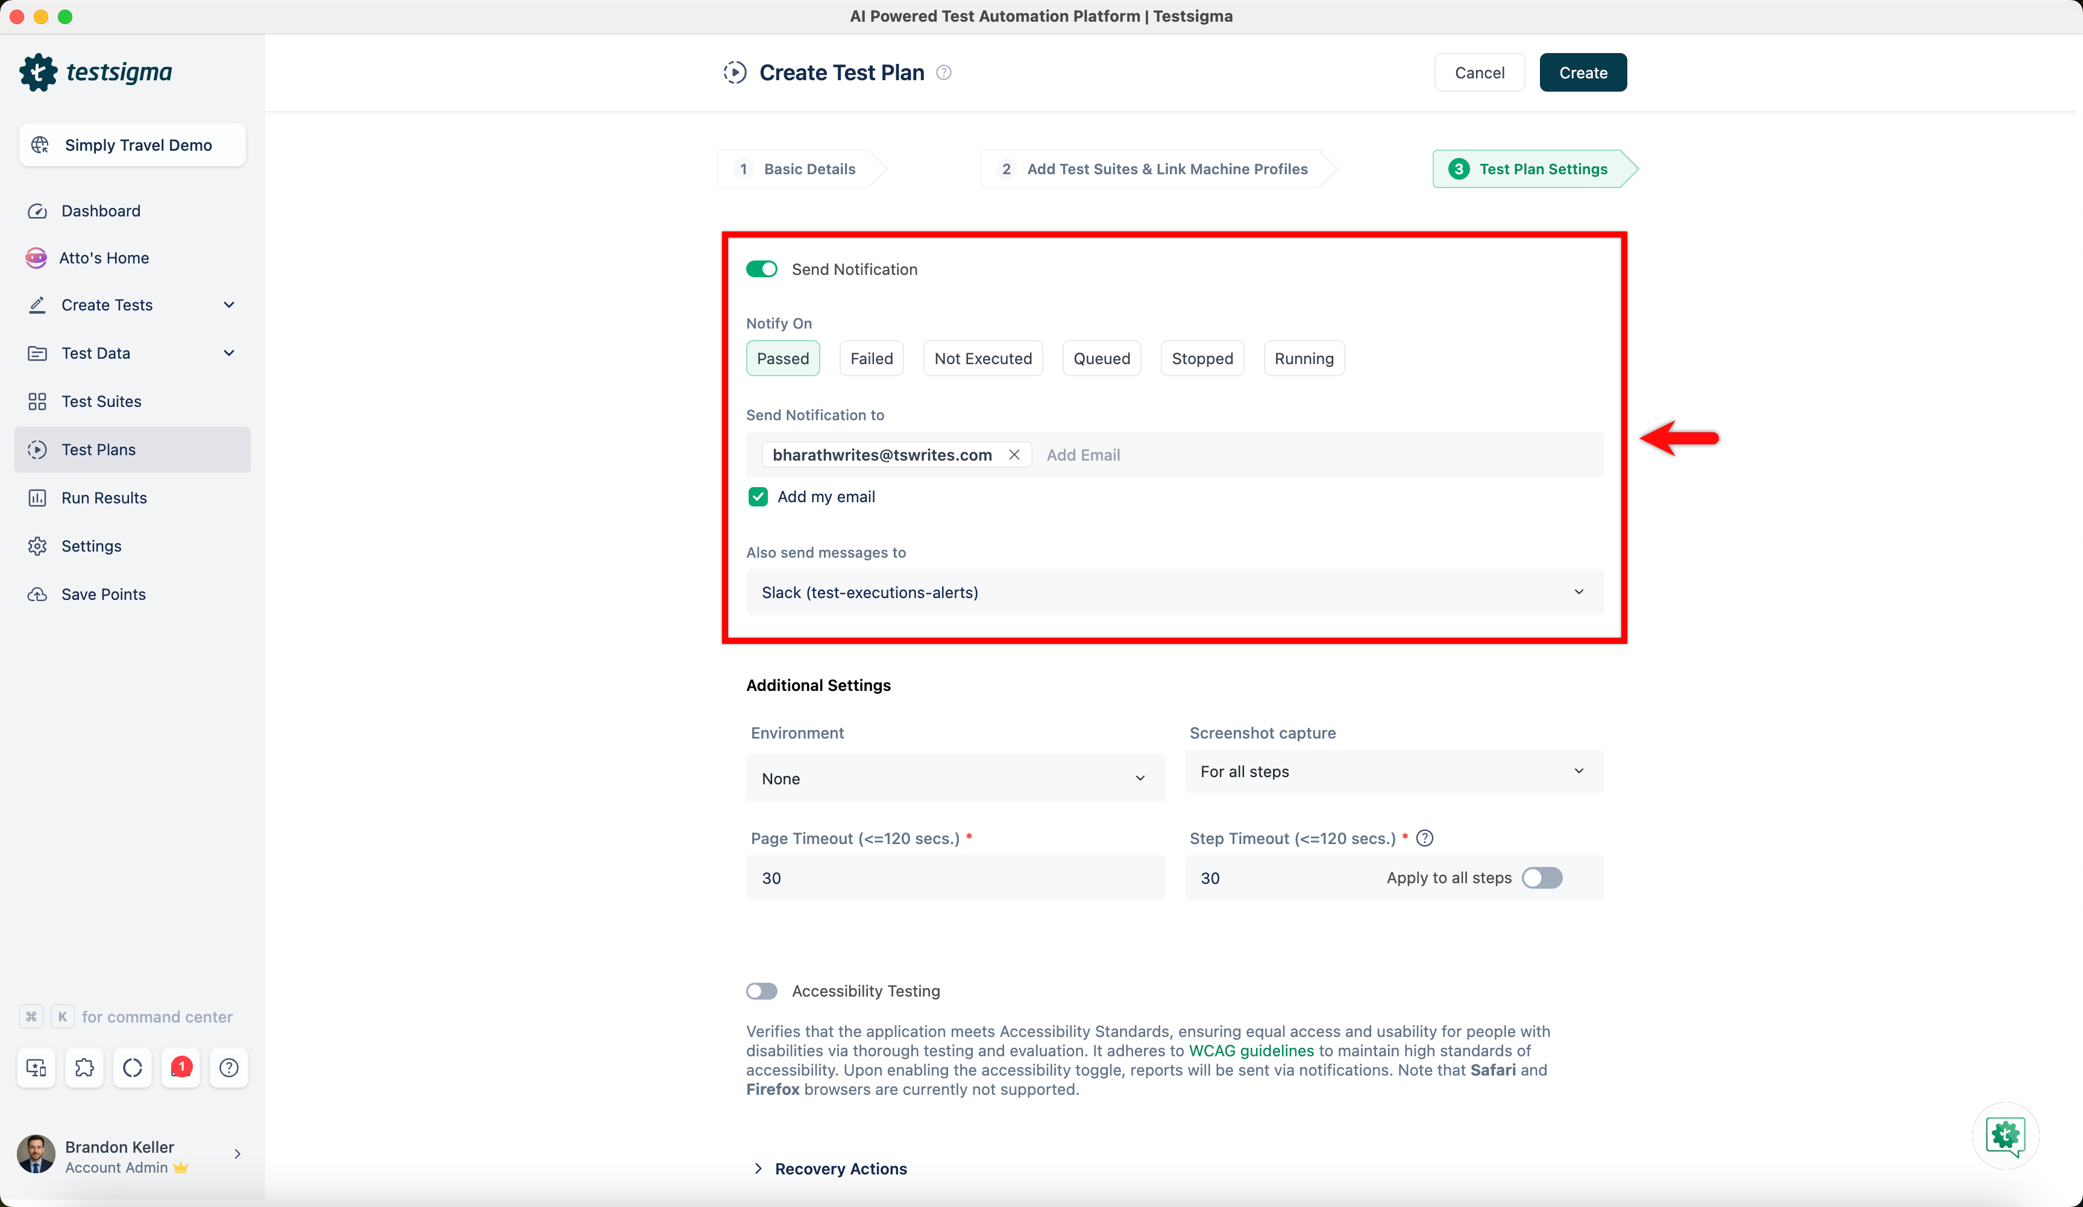Open the browser extensions/plugin icon
The image size is (2083, 1207).
(x=84, y=1067)
